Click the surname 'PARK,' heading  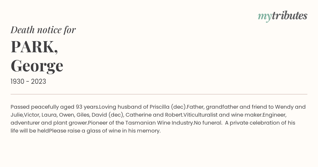(34, 47)
